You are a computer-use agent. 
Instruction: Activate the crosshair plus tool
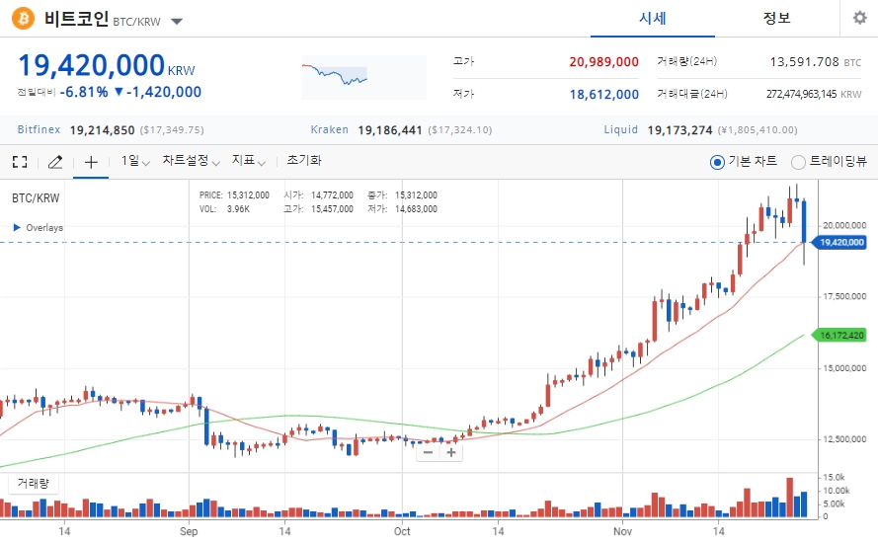91,162
